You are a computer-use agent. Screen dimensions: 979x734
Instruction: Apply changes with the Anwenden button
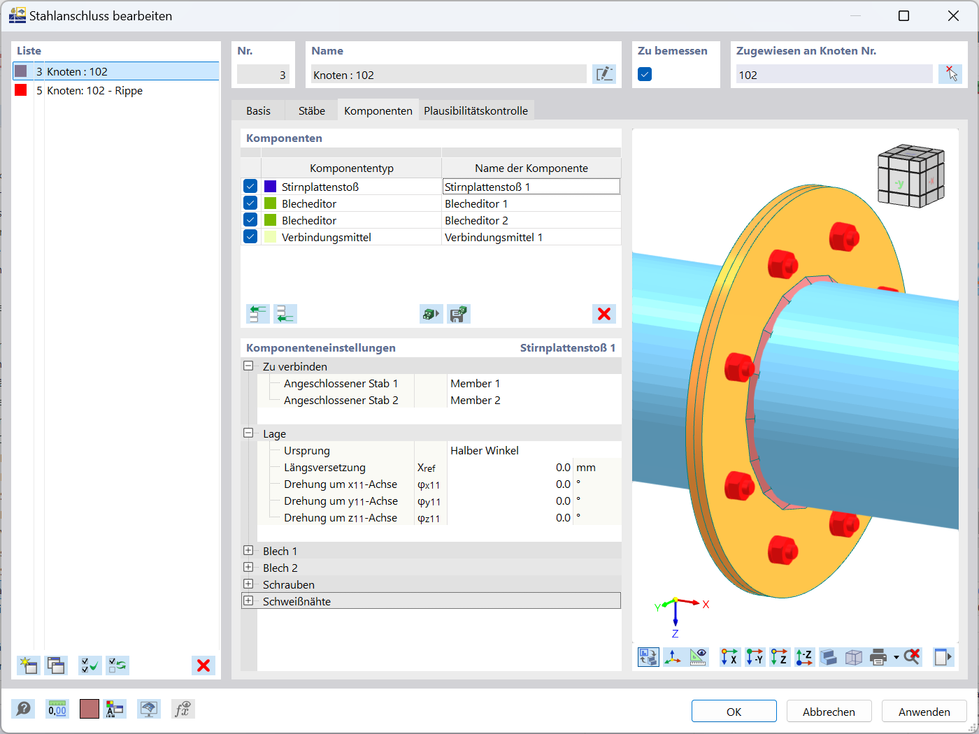point(924,711)
